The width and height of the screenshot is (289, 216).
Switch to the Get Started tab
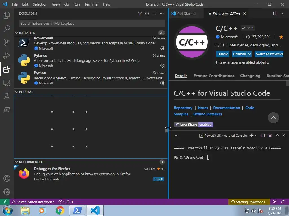click(x=186, y=13)
